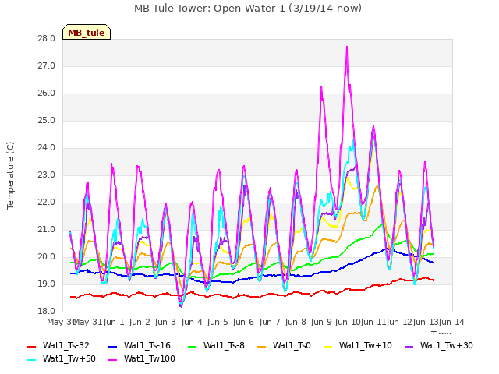Click the Jun 2 x-axis date label

(140, 323)
